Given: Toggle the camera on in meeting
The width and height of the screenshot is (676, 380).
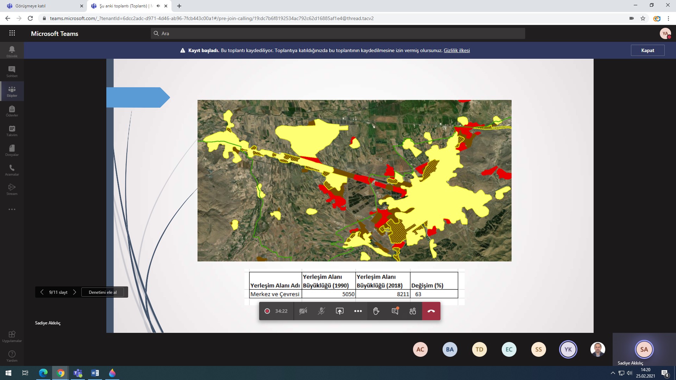Looking at the screenshot, I should click(x=303, y=311).
